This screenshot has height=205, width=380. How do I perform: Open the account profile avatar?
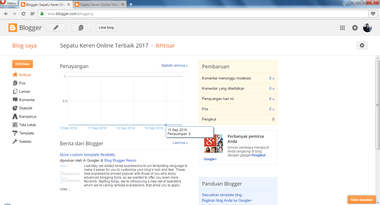click(x=367, y=28)
